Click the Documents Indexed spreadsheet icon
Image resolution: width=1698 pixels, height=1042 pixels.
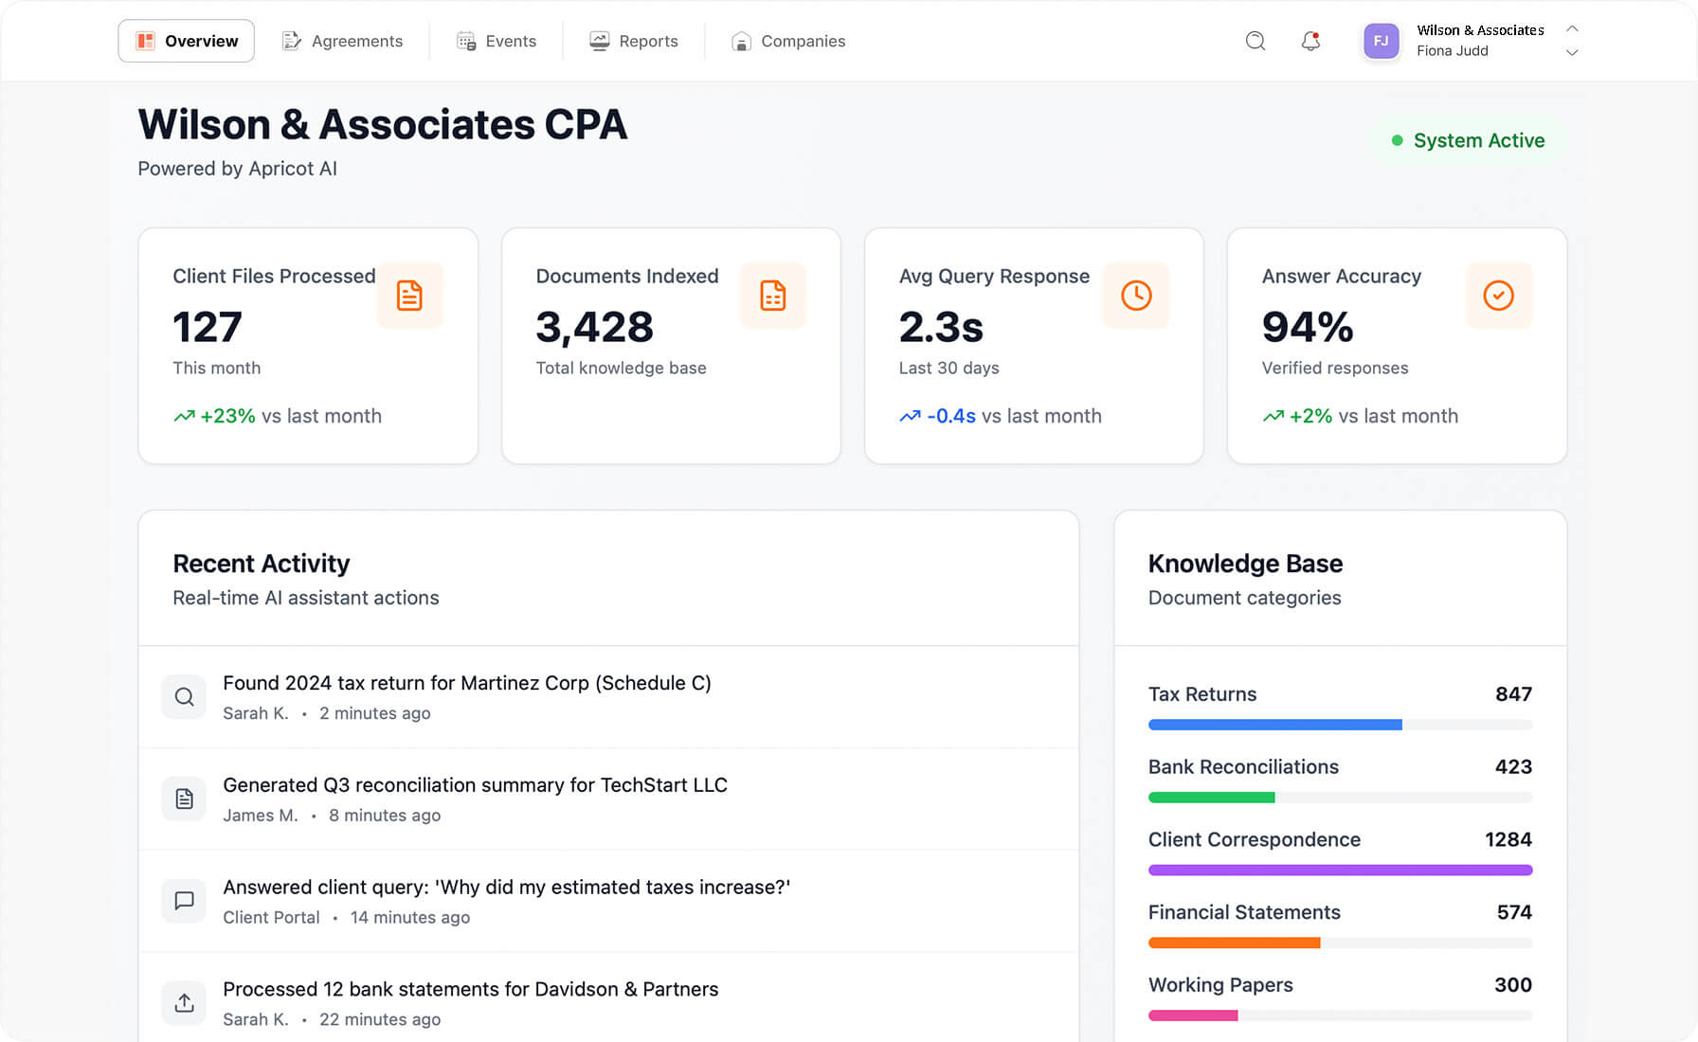[772, 296]
